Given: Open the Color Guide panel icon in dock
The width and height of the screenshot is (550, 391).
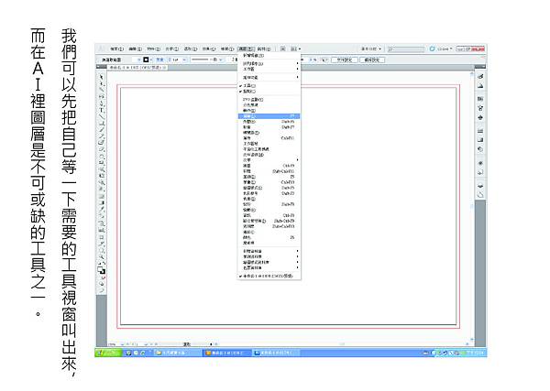Looking at the screenshot, I should 480,86.
